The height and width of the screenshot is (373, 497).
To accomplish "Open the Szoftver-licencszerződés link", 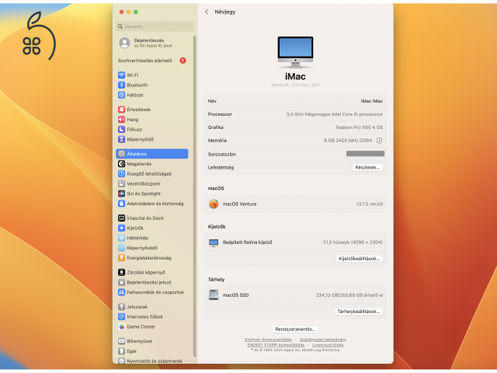I will [268, 340].
